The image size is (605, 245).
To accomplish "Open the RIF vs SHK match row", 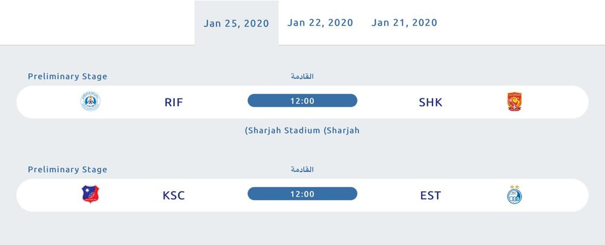I will click(x=302, y=102).
